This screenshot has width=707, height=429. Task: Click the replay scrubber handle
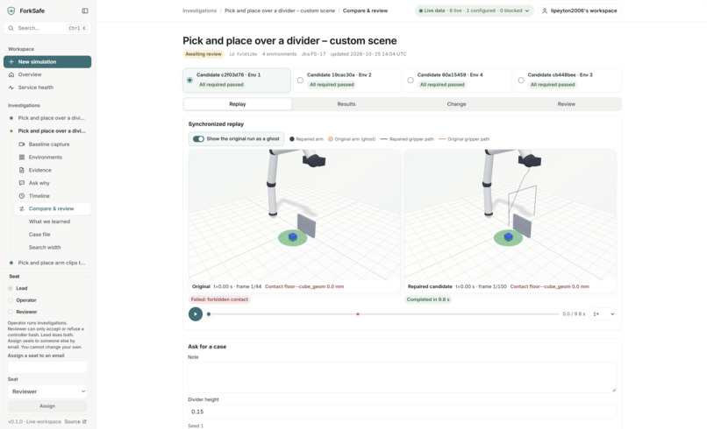[209, 314]
